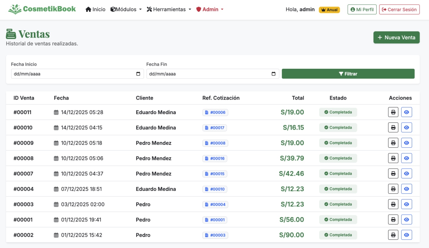Click the eye view icon for sale #00010
The width and height of the screenshot is (429, 248).
(x=407, y=127)
